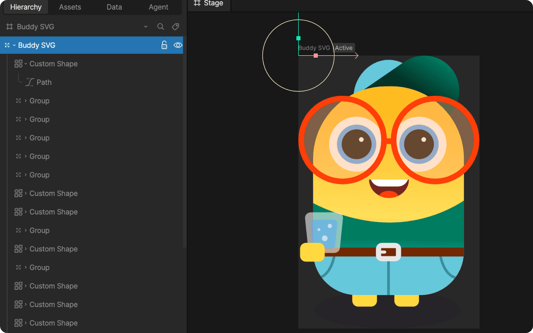Expand the last visible Group row
This screenshot has width=533, height=333.
[26, 267]
